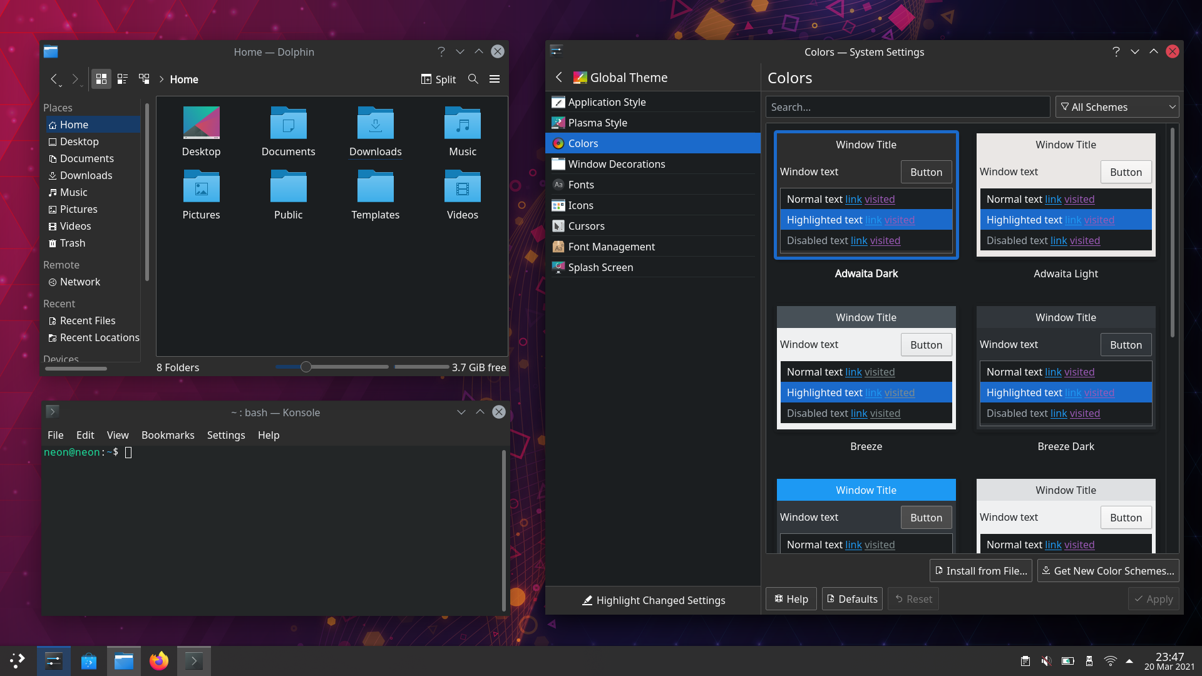This screenshot has width=1202, height=676.
Task: Click Install from File button
Action: [x=981, y=571]
